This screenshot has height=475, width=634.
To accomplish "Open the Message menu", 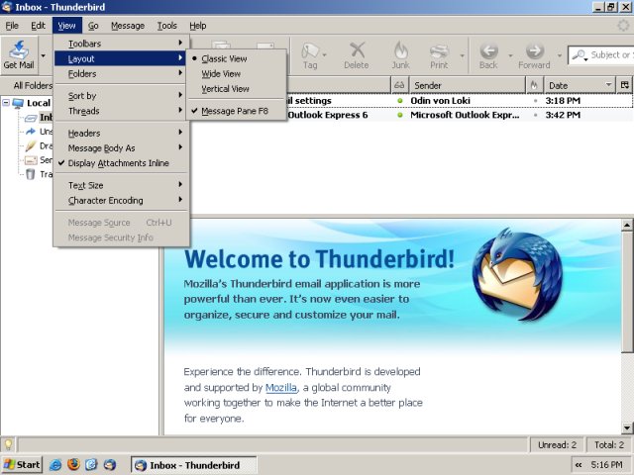I will coord(128,26).
